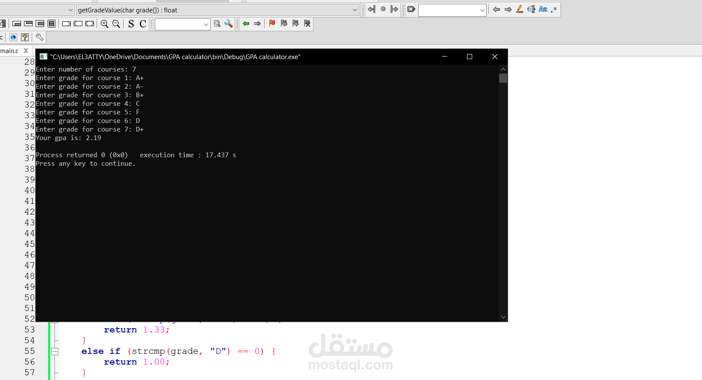Go to next bookmark flag icon

pos(295,24)
